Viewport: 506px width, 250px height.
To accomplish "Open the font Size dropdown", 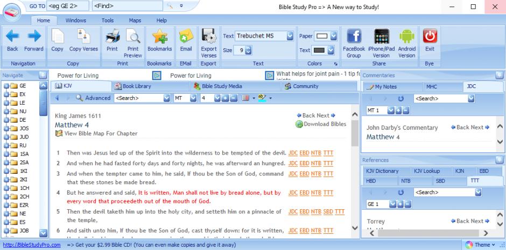I will [x=248, y=50].
